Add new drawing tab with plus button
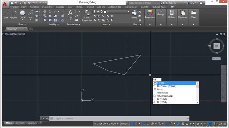This screenshot has width=229, height=128. coord(31,29)
